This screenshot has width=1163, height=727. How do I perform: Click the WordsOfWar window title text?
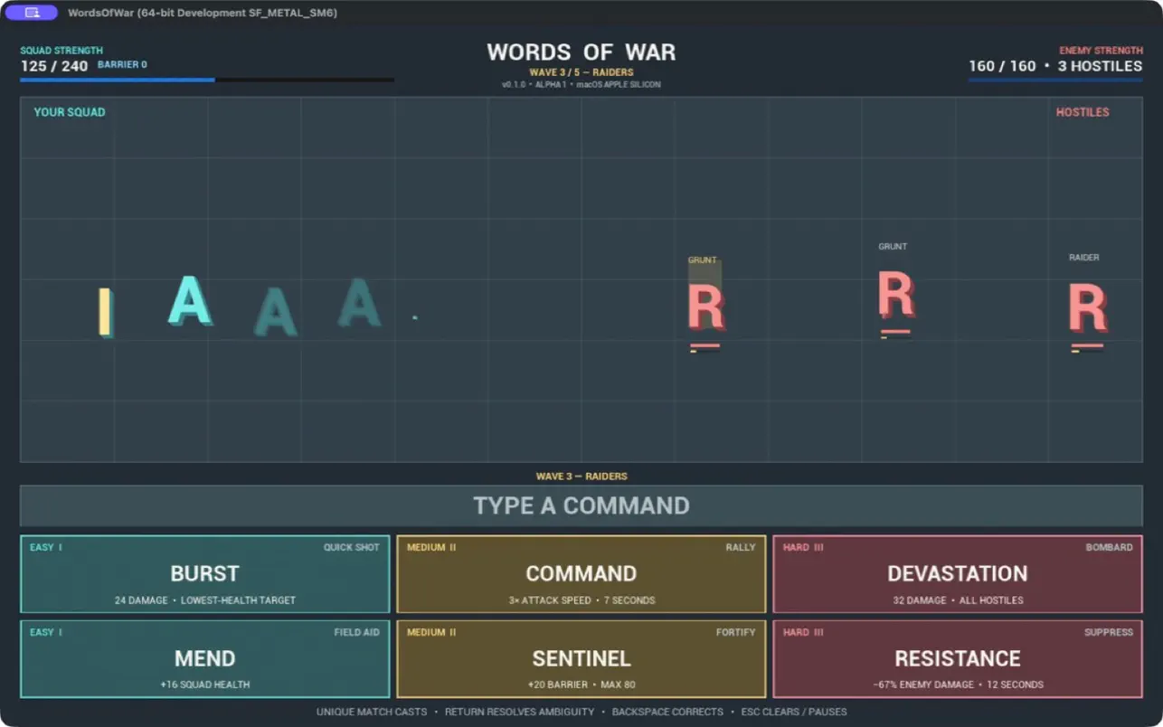(203, 13)
